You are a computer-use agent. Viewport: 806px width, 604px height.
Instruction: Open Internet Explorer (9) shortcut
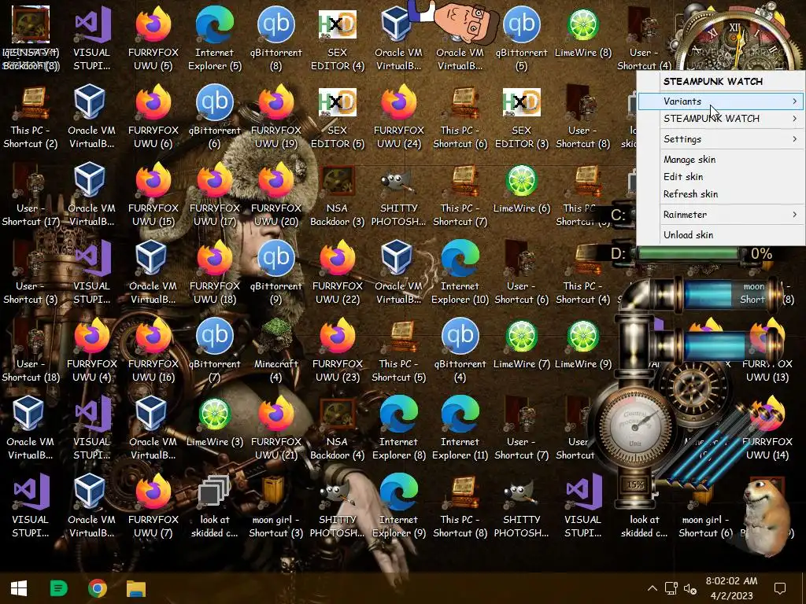click(x=399, y=506)
